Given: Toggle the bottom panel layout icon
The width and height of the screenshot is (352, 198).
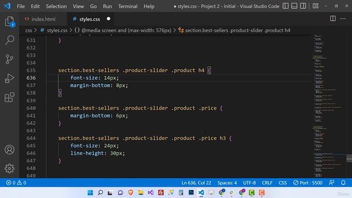Looking at the screenshot, I should 294,6.
